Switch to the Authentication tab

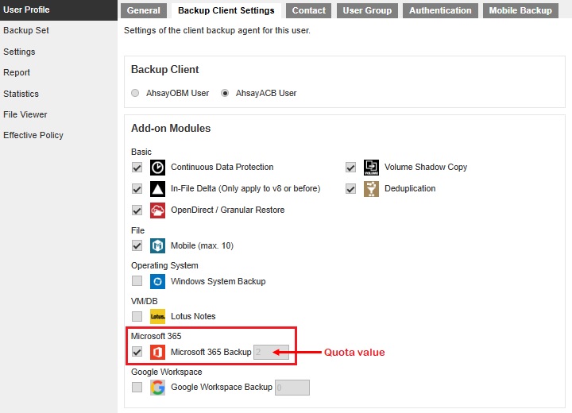[439, 10]
